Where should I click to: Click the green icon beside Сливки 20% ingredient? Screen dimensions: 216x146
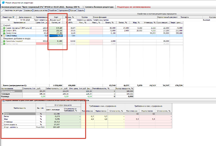tap(5, 30)
